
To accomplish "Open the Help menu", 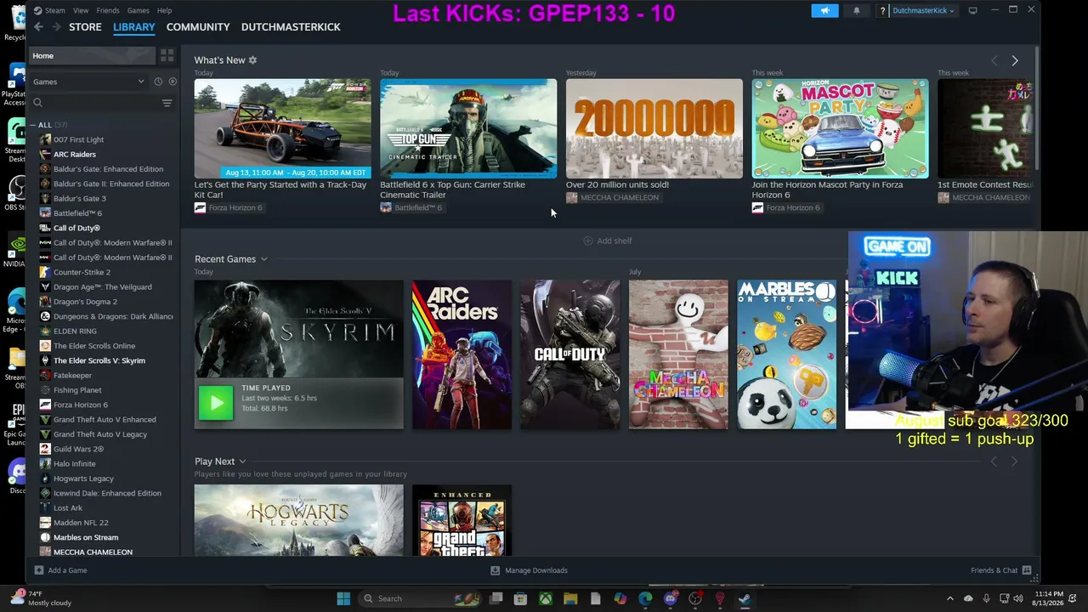I will click(x=164, y=10).
